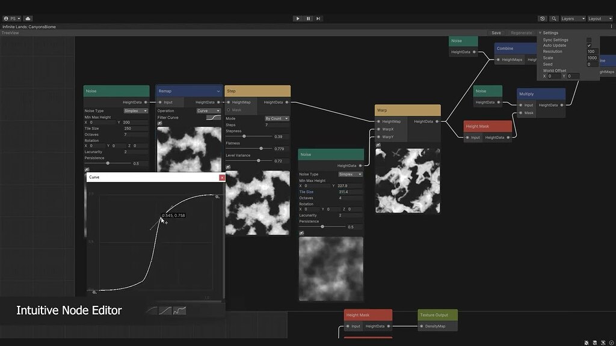The width and height of the screenshot is (616, 346).
Task: Click the Persistence slider handle on Noise node
Action: (108, 163)
